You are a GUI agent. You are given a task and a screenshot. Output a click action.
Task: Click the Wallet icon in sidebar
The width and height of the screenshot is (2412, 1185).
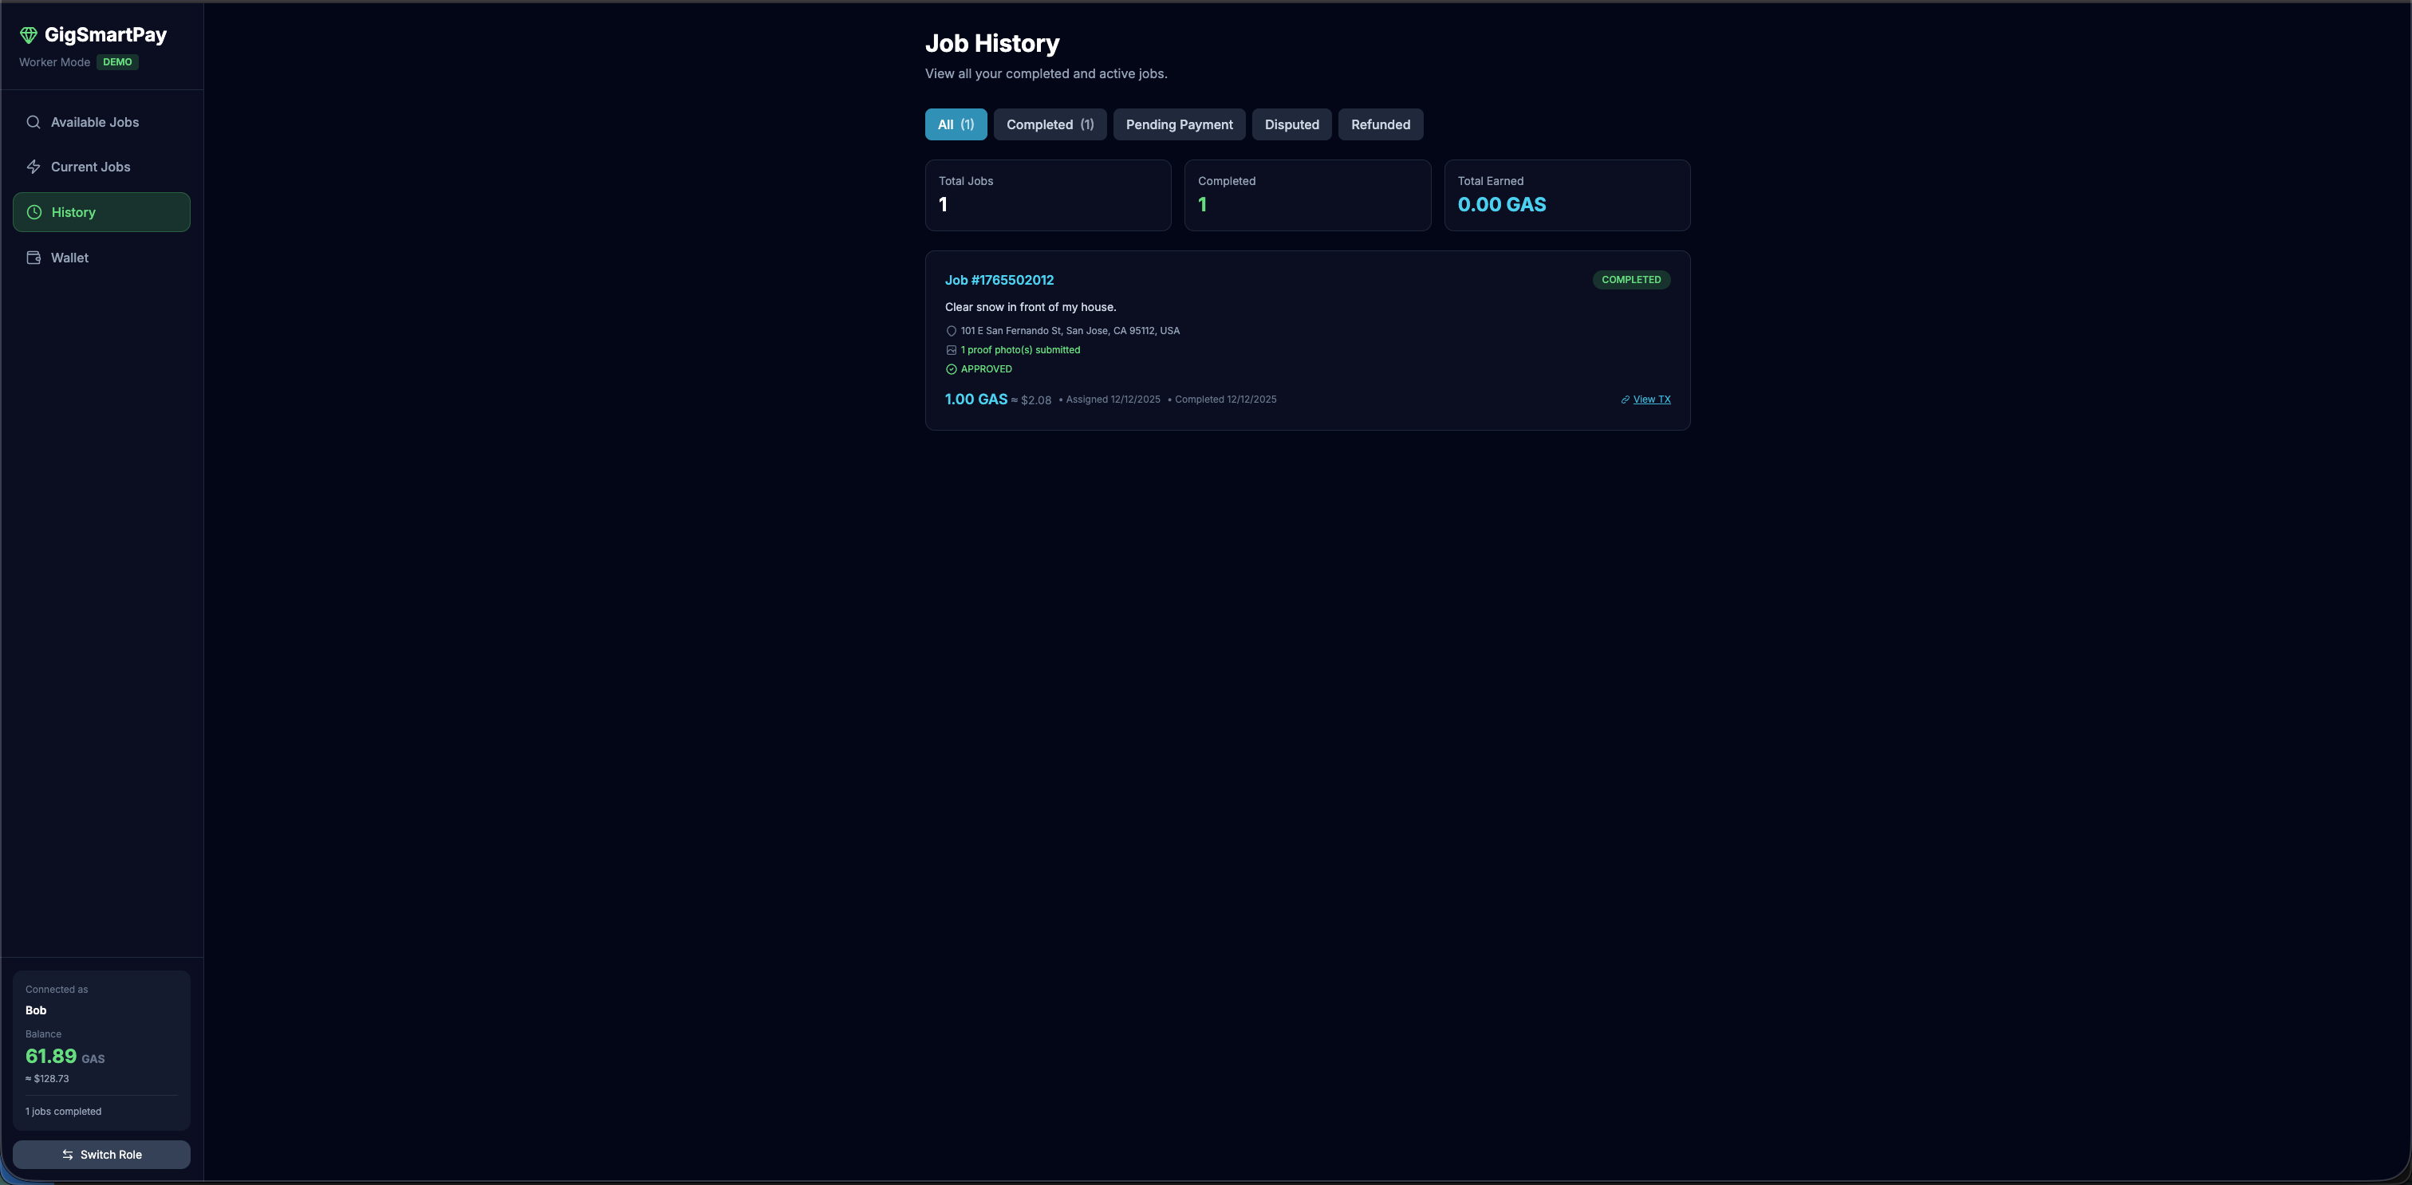33,258
